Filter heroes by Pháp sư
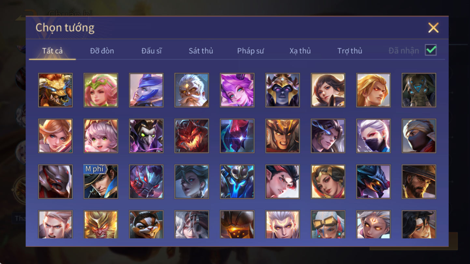Screen dimensions: 470x264 point(250,51)
